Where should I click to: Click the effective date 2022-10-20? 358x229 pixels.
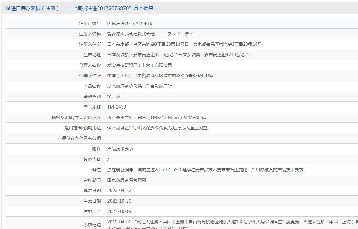pos(119,201)
